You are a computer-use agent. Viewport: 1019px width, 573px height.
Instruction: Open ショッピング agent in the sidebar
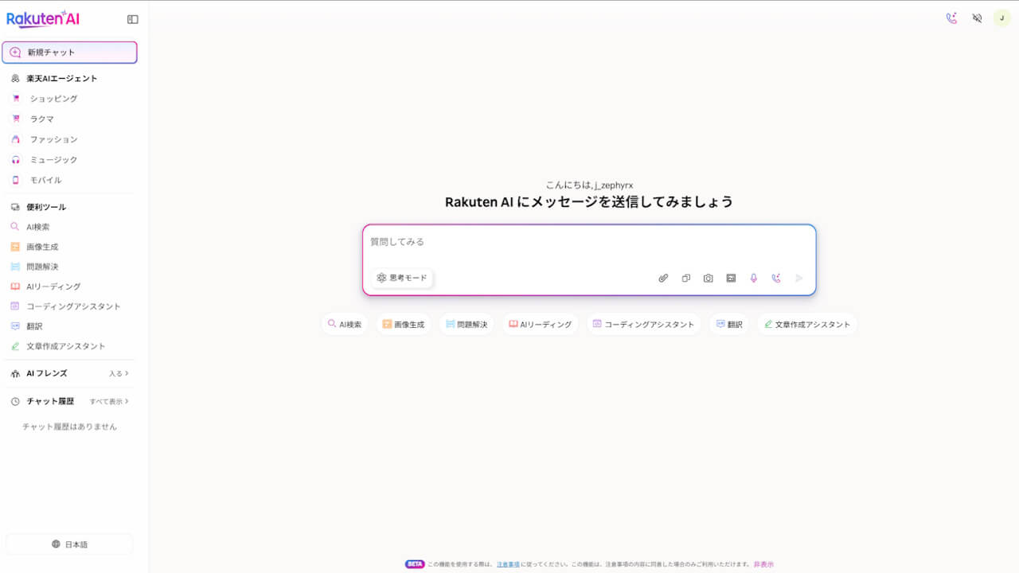click(53, 99)
